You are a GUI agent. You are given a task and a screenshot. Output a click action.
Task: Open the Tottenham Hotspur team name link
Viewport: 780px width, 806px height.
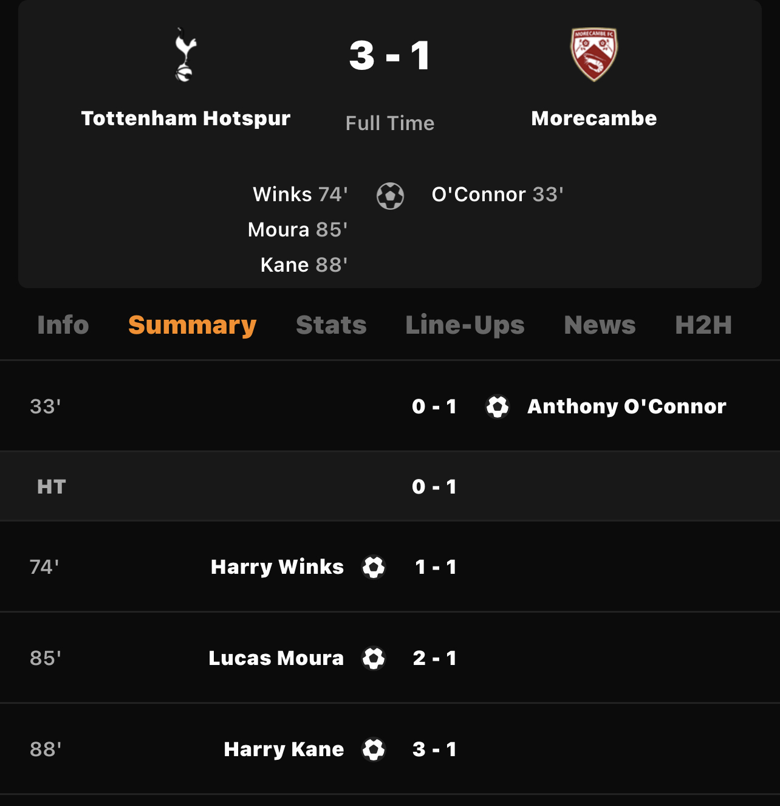pyautogui.click(x=186, y=119)
